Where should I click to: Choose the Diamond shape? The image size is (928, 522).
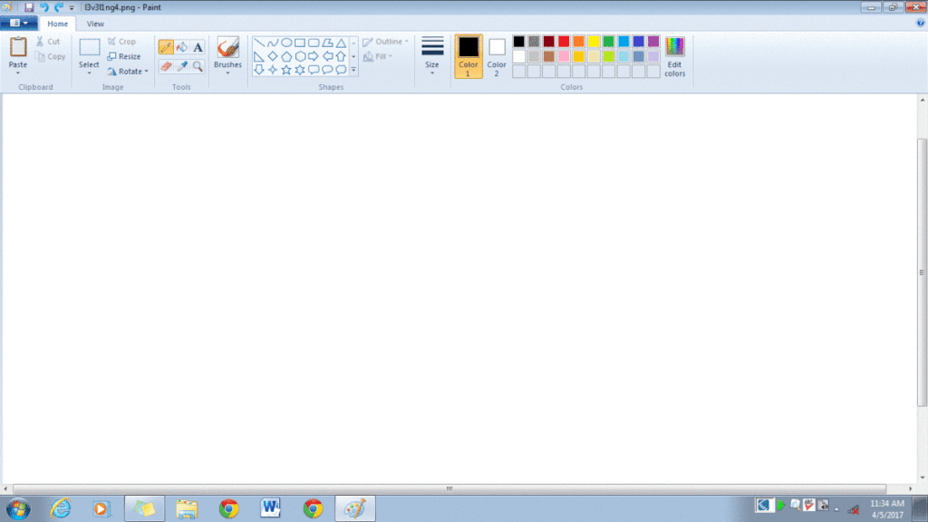273,56
